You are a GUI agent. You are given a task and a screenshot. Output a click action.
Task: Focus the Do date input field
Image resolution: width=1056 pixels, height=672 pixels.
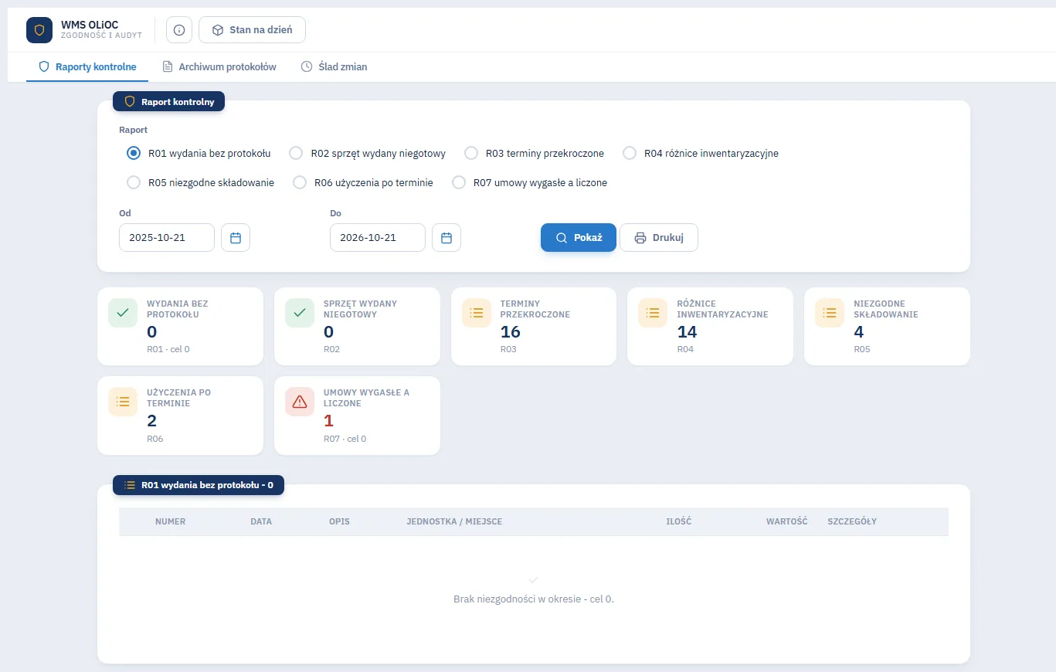point(378,238)
